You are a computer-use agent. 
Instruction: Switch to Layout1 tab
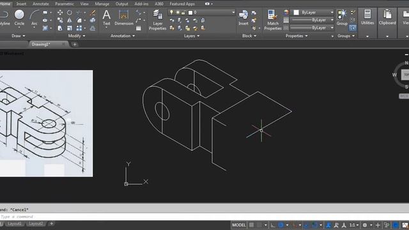[x=15, y=224]
